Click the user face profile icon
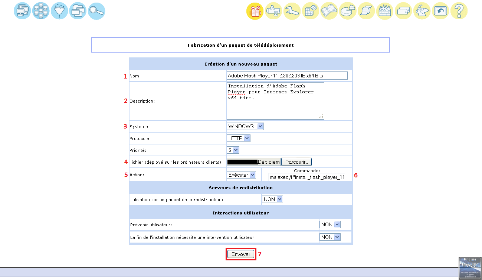 [422, 11]
